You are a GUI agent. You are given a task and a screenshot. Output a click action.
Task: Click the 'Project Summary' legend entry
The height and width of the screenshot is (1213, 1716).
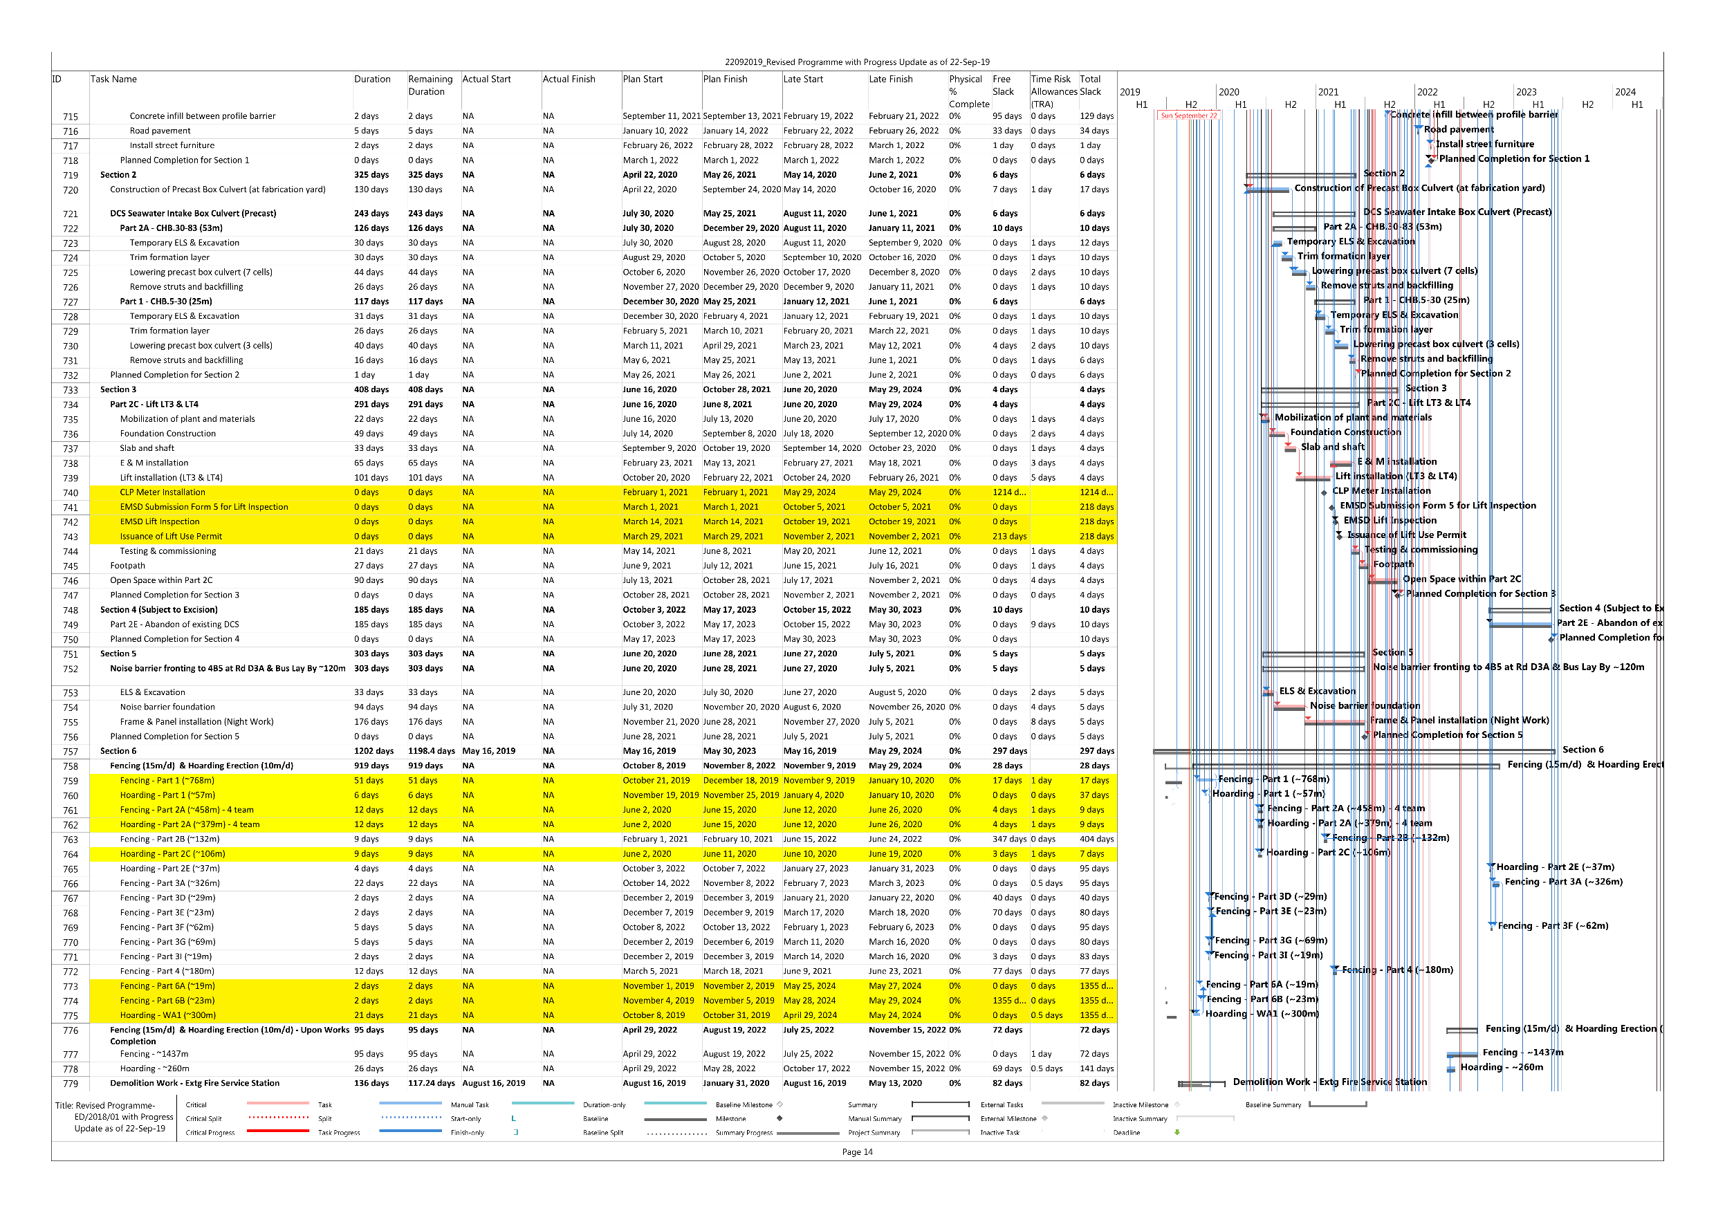(x=874, y=1133)
